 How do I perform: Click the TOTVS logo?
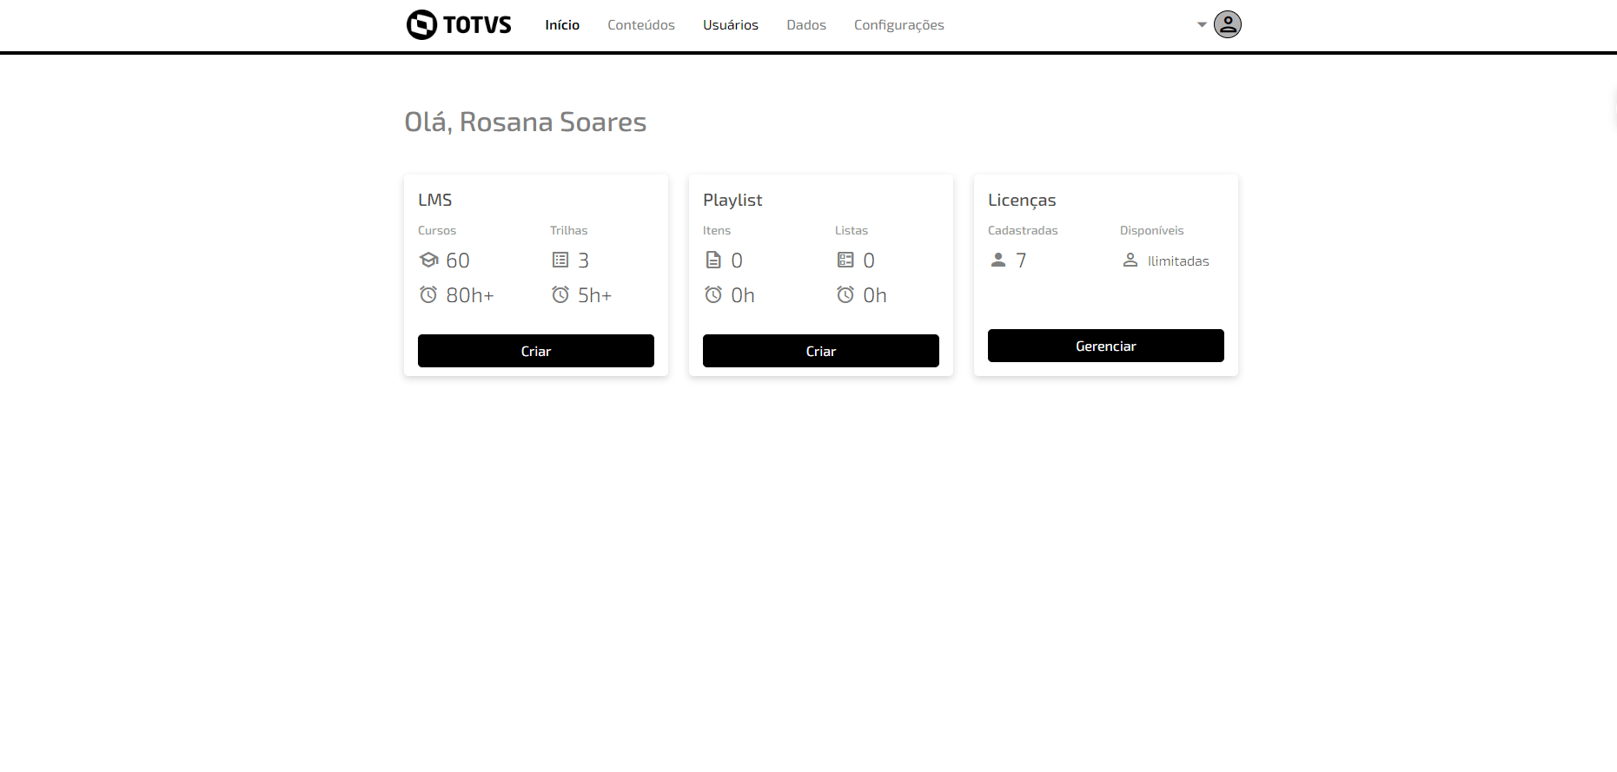[459, 24]
